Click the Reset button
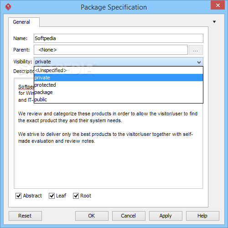 point(25,216)
